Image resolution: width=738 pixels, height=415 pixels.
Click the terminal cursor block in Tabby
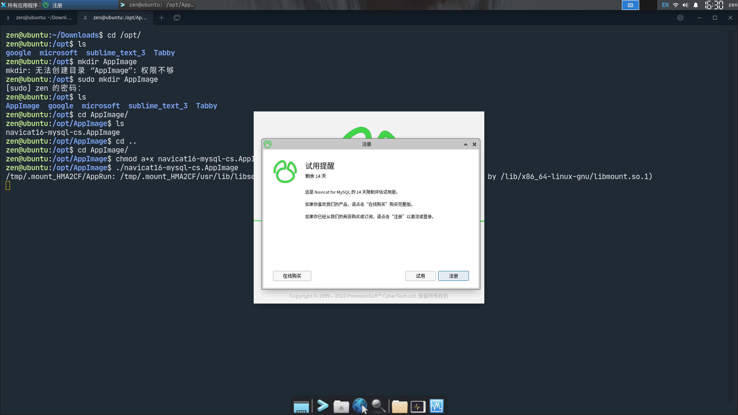point(8,186)
